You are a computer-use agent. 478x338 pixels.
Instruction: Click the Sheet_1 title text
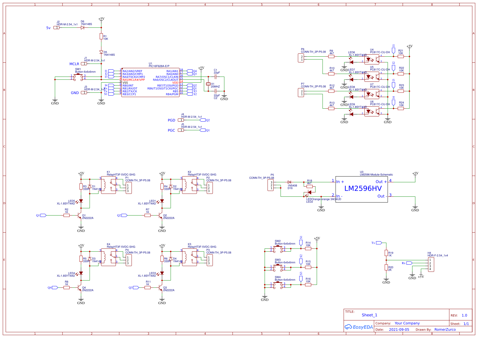pos(369,315)
